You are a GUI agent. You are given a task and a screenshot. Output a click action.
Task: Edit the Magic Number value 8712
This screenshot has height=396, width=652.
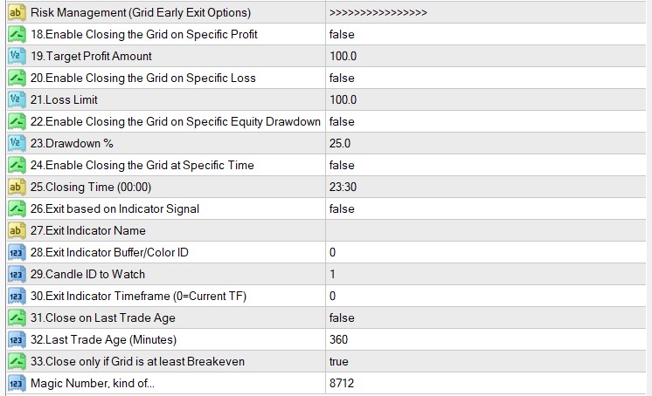coord(343,384)
